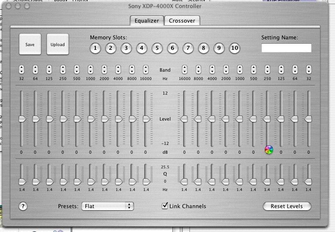This screenshot has height=232, width=335.
Task: Focus the Setting Name text field
Action: (x=286, y=48)
